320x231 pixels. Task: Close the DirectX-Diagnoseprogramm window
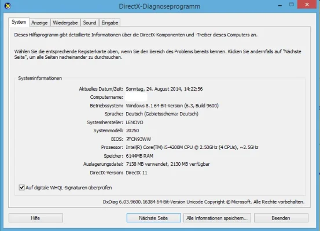coord(307,5)
